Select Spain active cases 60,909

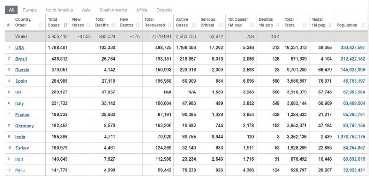(189, 81)
